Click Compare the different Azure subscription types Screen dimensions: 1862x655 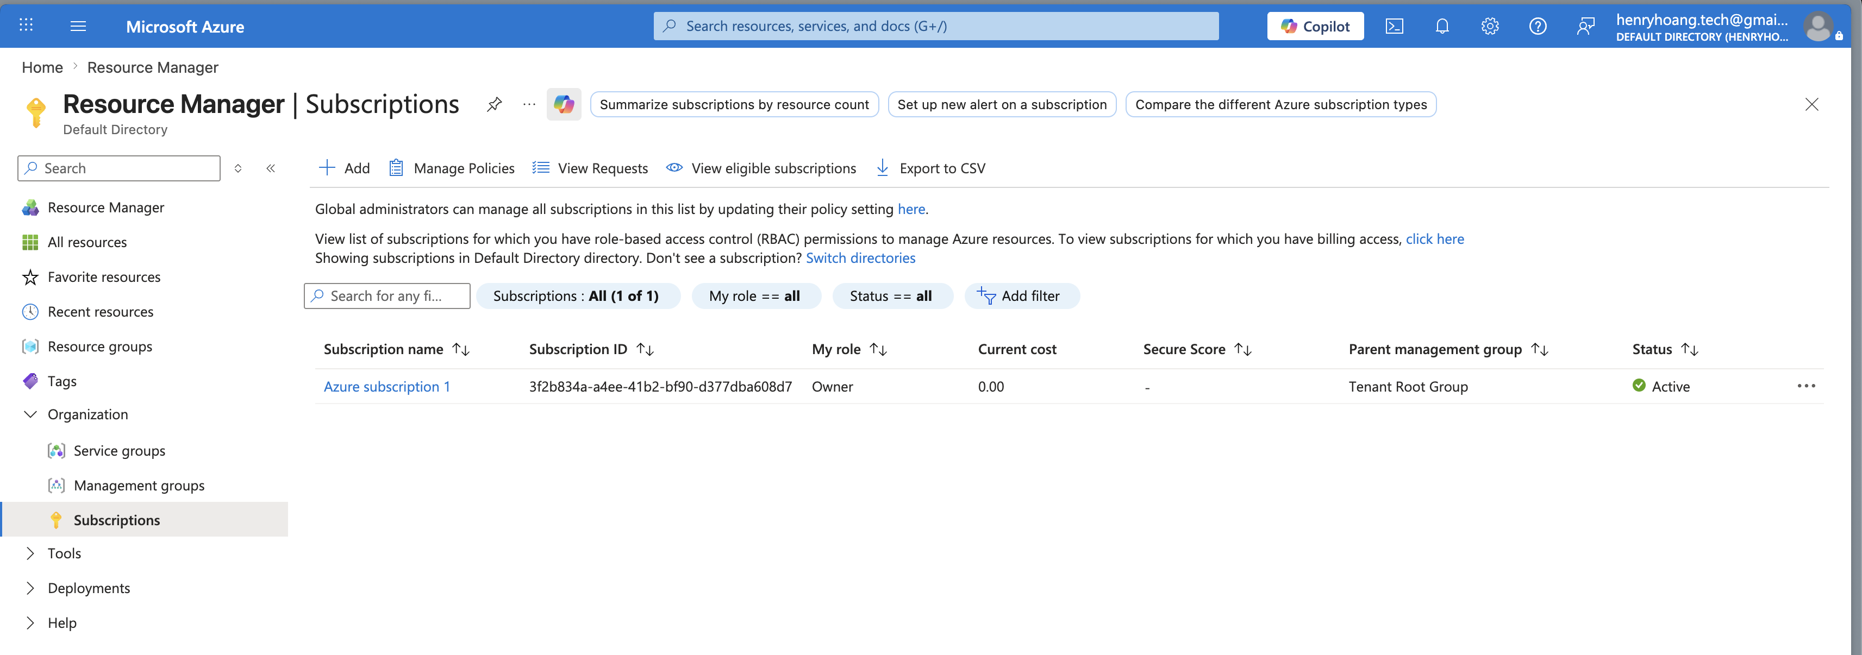pyautogui.click(x=1281, y=104)
